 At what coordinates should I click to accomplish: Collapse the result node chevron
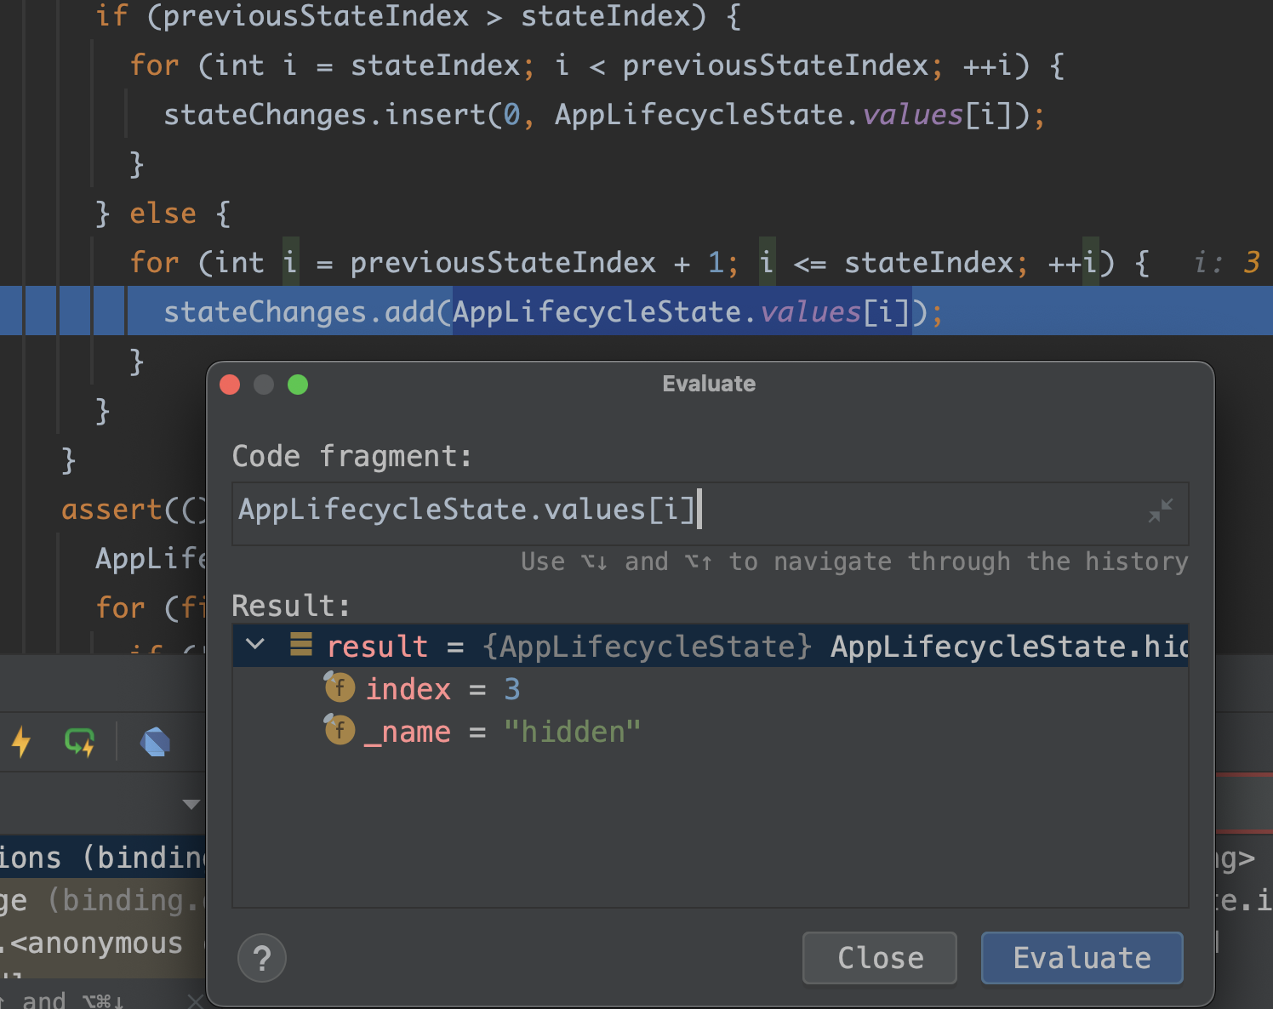pos(255,644)
